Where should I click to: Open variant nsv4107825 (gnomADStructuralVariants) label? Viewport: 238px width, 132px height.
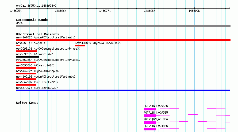tap(46, 37)
